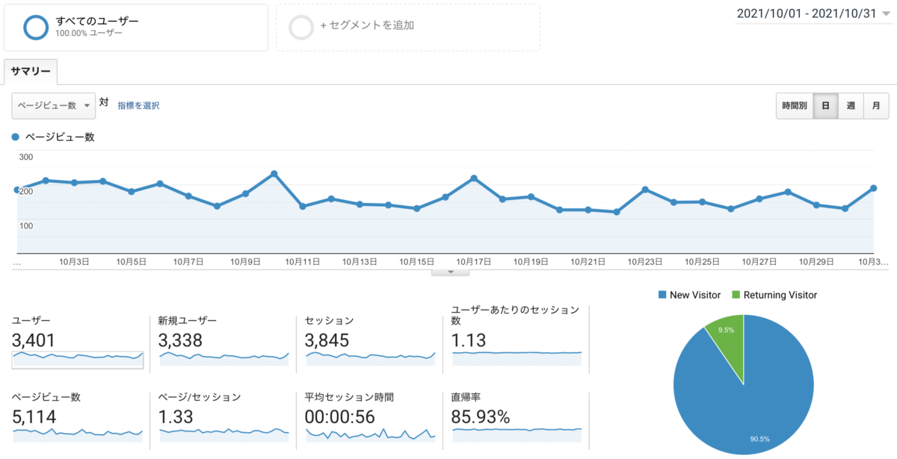Click the blue New Visitor legend swatch
Image resolution: width=897 pixels, height=459 pixels.
662,295
